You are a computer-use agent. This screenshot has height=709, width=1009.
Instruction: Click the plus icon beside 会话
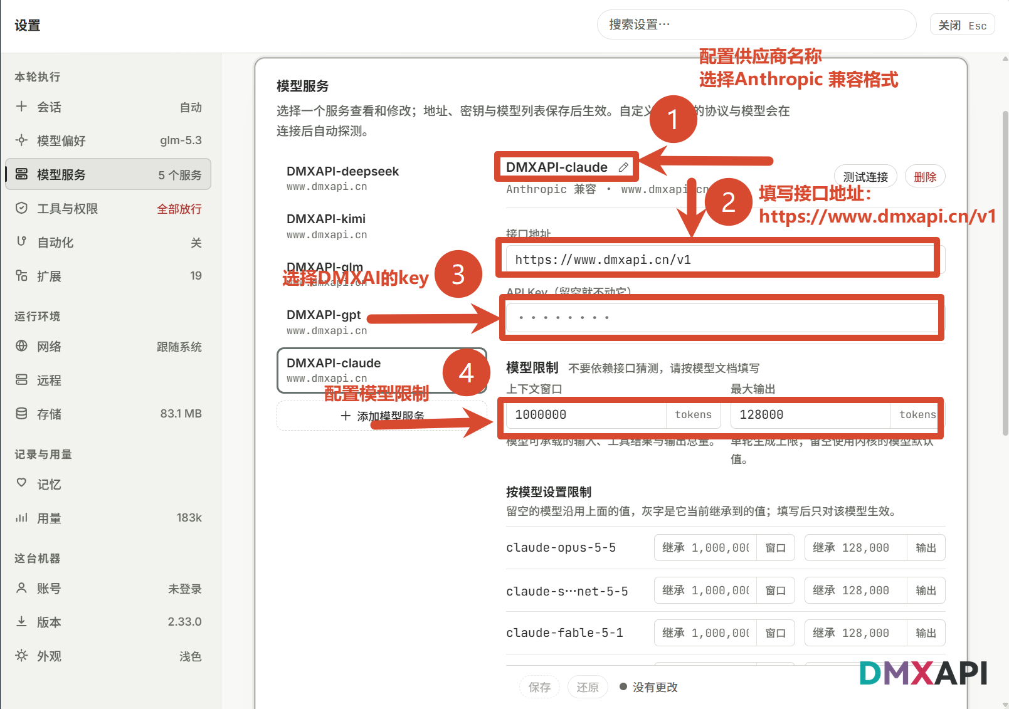pos(21,107)
